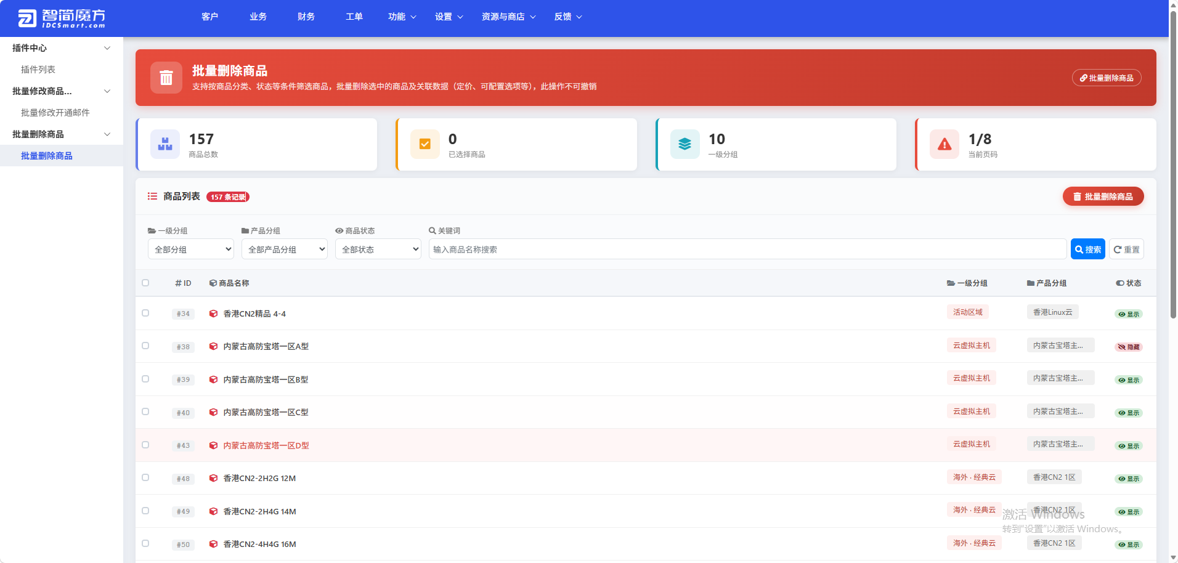Check the box for product #48
Screen dimensions: 1178x563
click(x=145, y=477)
